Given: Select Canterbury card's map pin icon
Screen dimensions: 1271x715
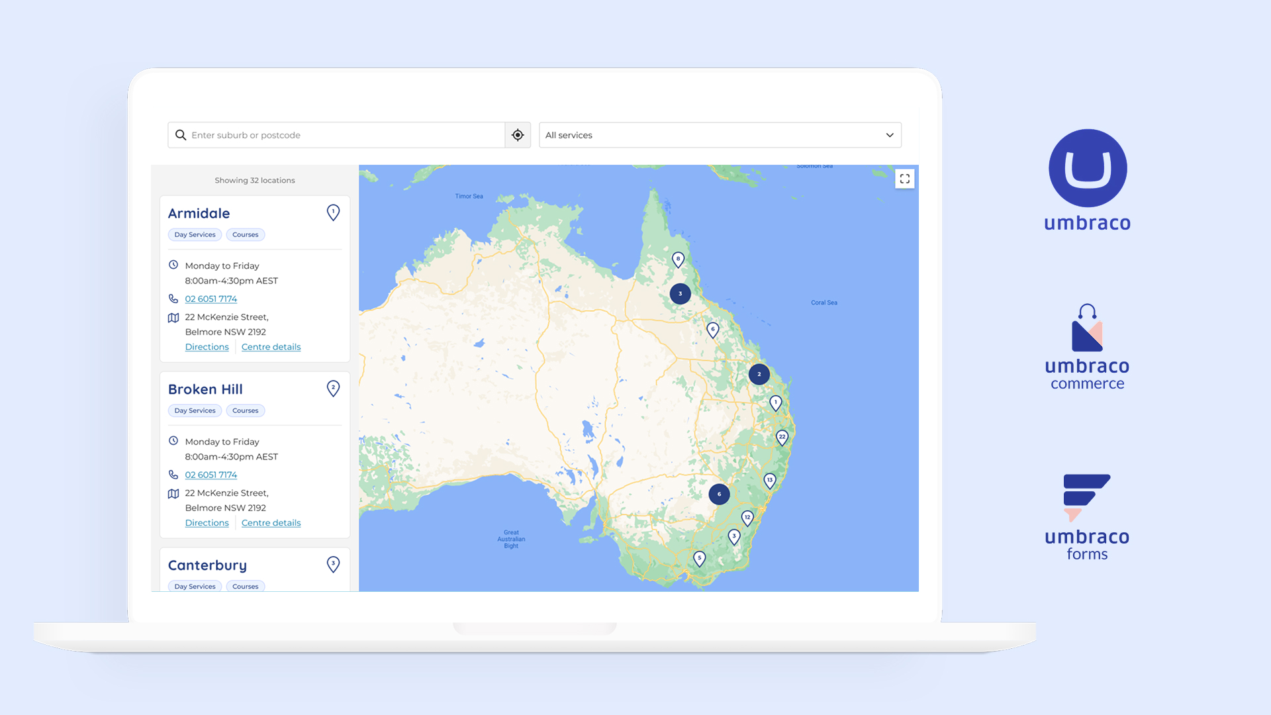Looking at the screenshot, I should 333,564.
